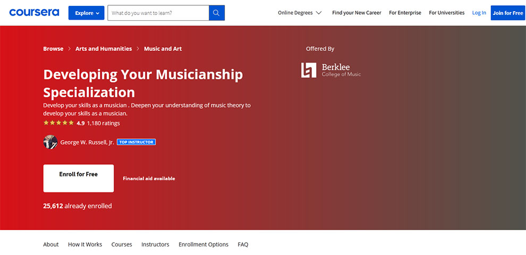Screen dimensions: 526x255
Task: Click the George W. Russell, Jr. avatar
Action: click(50, 142)
